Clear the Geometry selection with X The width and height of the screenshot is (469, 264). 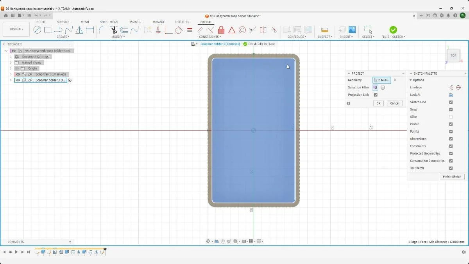[x=395, y=80]
